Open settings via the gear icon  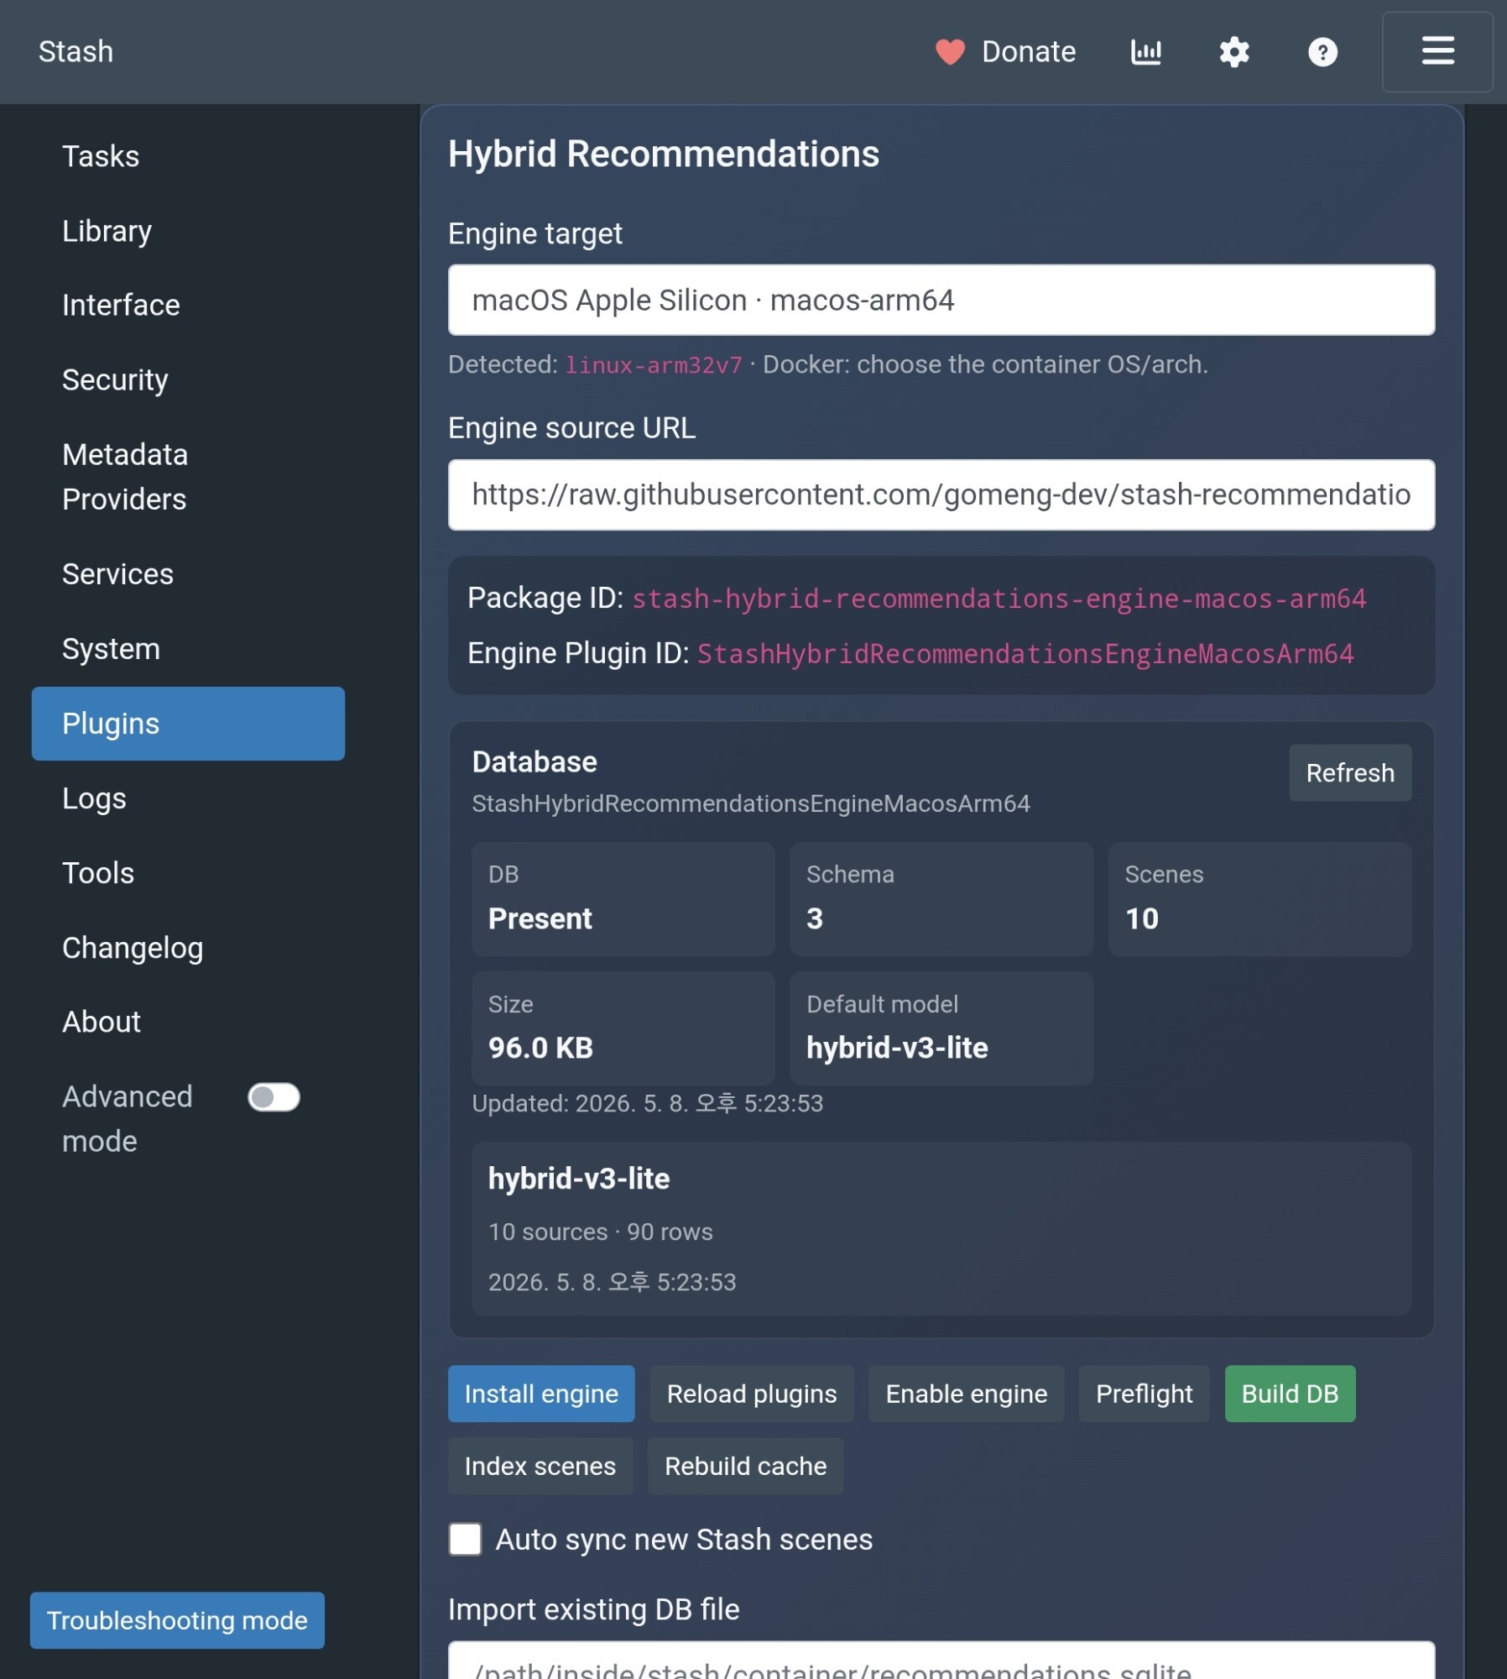point(1234,52)
